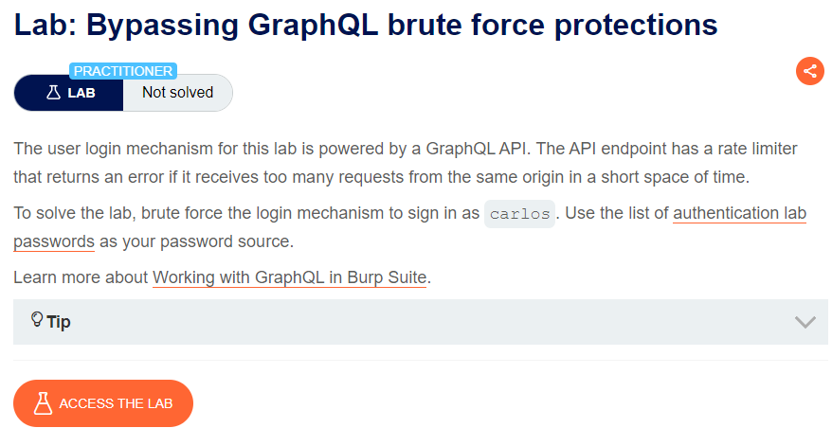Click the PRACTITIONER difficulty badge
This screenshot has height=428, width=832.
coord(122,71)
